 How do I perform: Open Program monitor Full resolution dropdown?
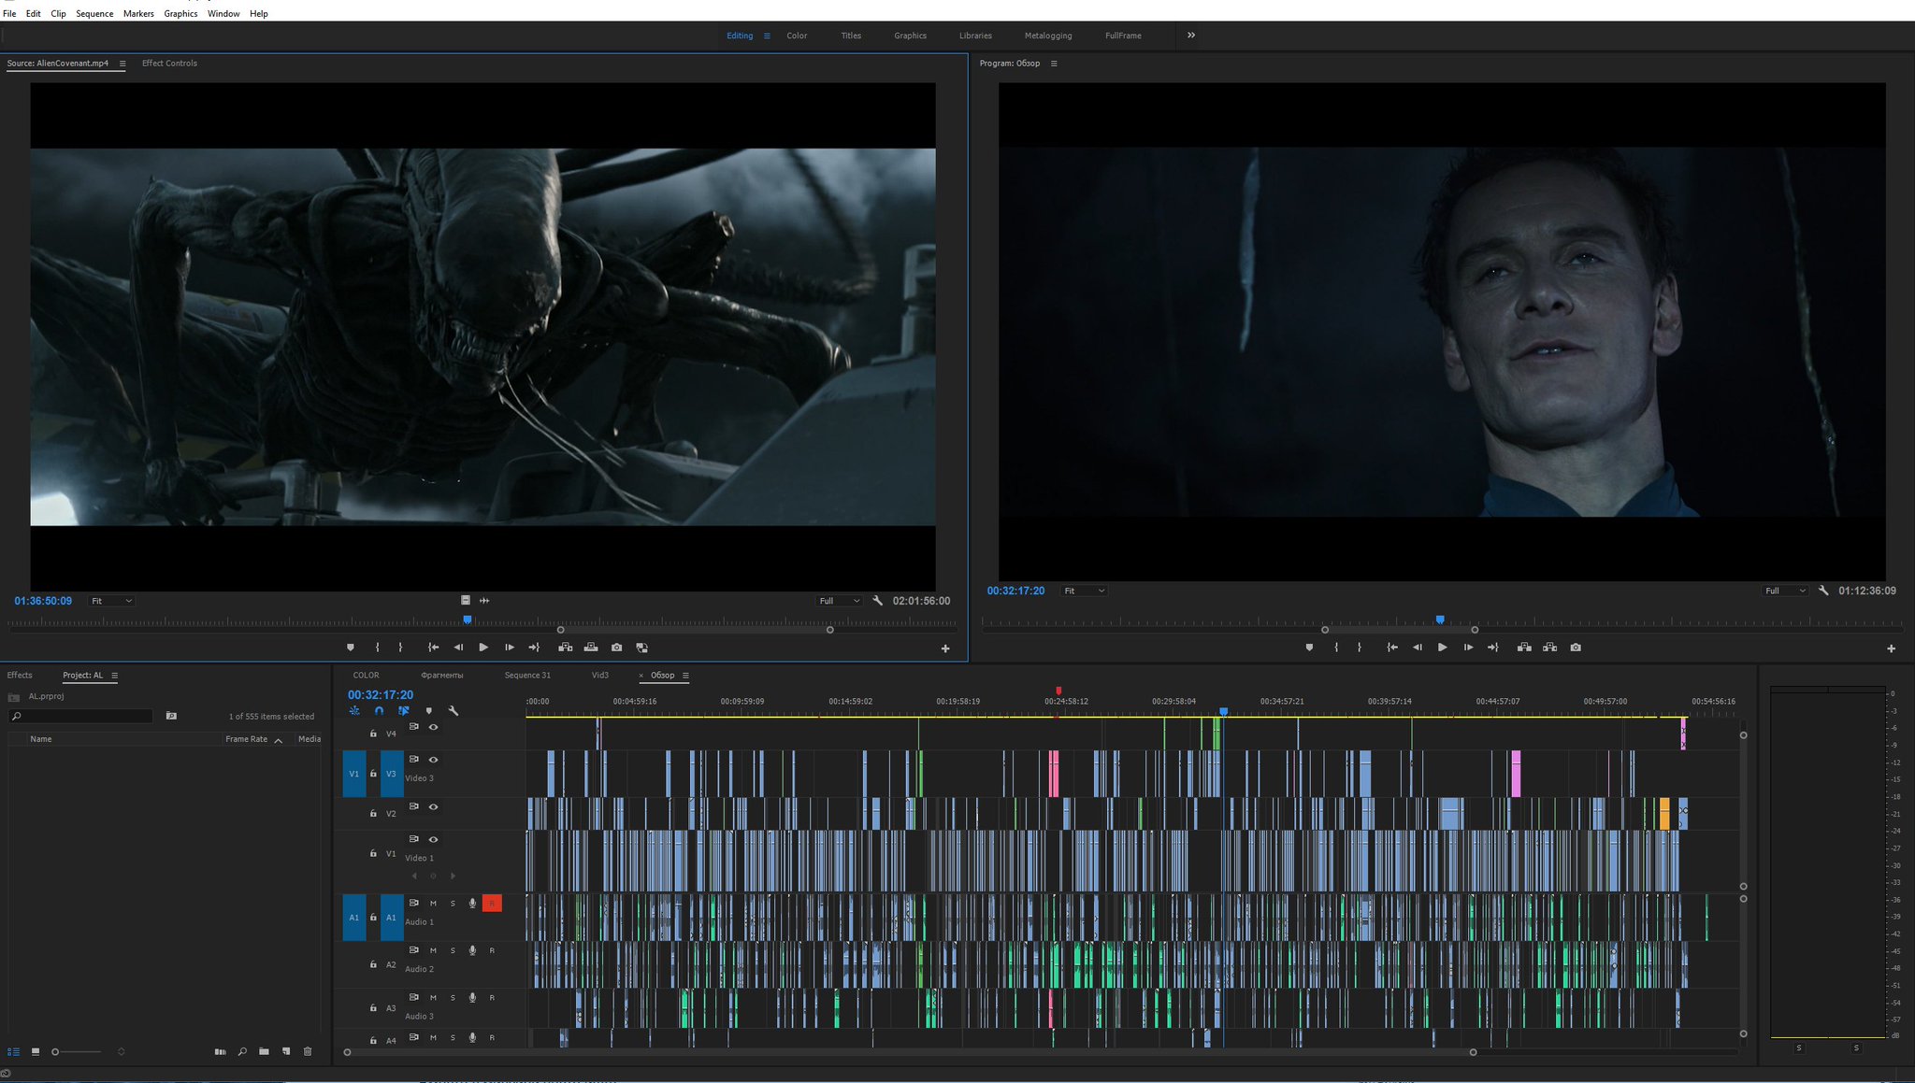(x=1784, y=591)
